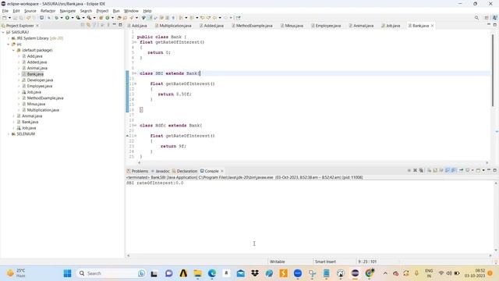Click the New file toolbar icon

[5, 18]
